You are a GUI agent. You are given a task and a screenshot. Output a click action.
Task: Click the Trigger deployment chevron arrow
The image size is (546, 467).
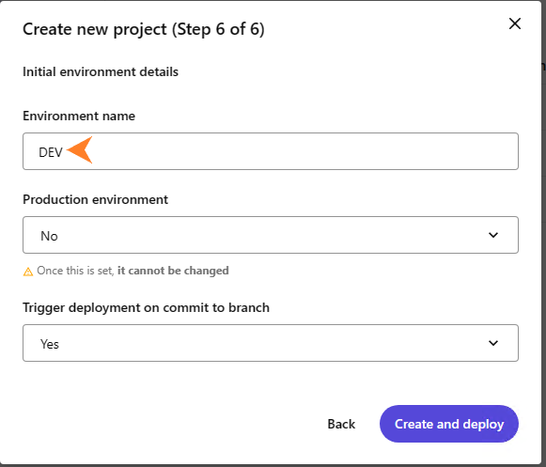click(493, 343)
